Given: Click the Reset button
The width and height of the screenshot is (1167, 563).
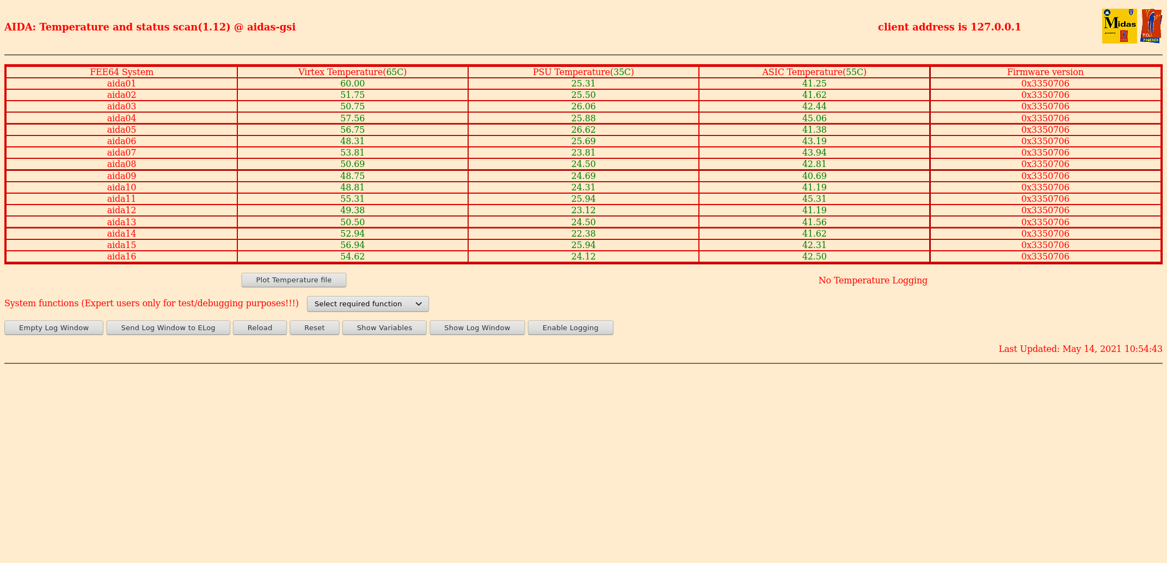Looking at the screenshot, I should pos(315,328).
